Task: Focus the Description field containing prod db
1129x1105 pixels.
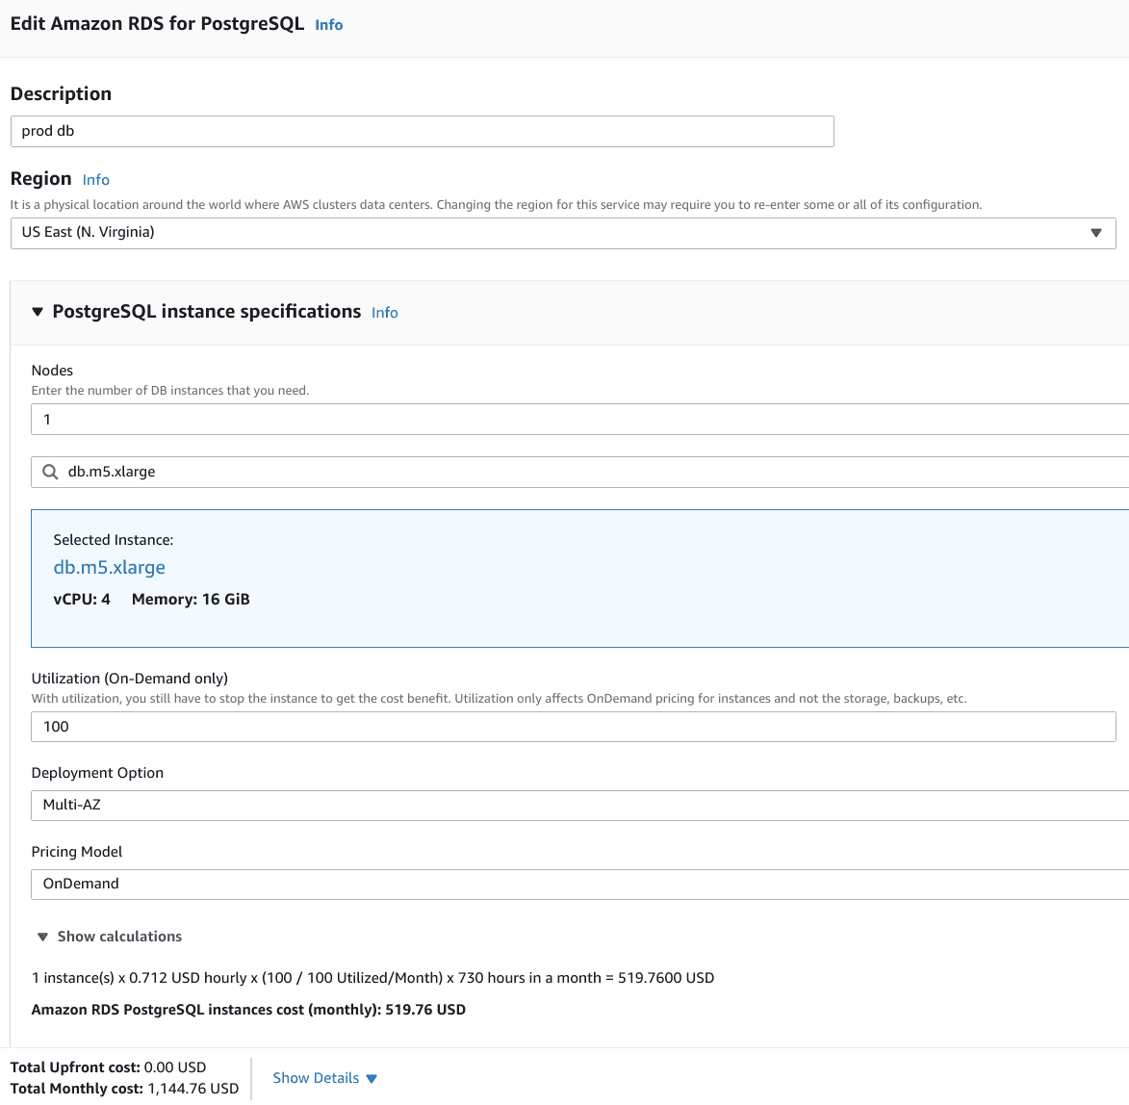Action: 422,132
